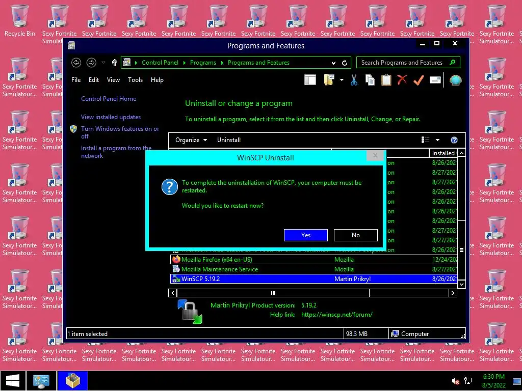Screen dimensions: 522x391
Task: Click Install a program from the network
Action: coord(116,152)
